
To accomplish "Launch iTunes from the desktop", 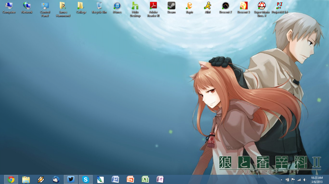I will tap(117, 8).
